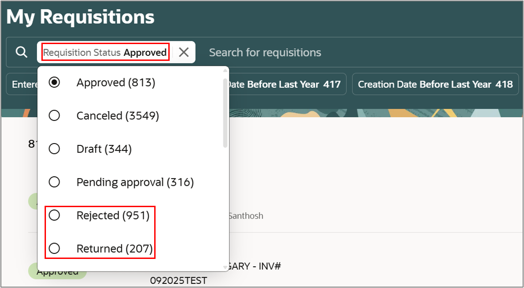Remove the Requisition Status filter chip
The width and height of the screenshot is (524, 288).
(x=184, y=52)
